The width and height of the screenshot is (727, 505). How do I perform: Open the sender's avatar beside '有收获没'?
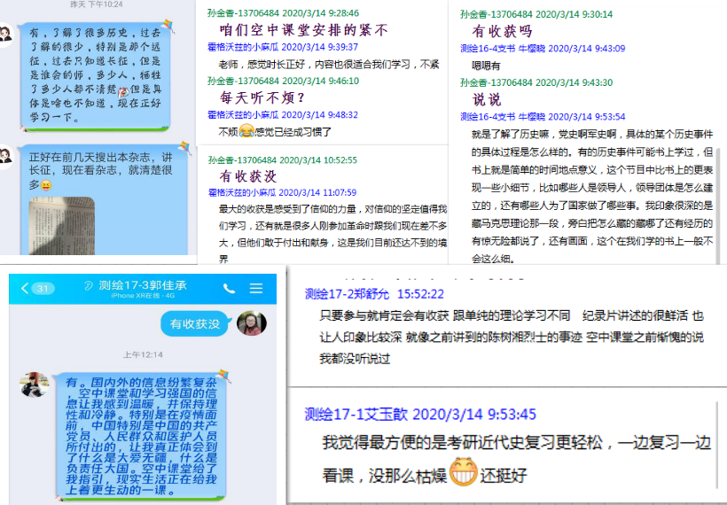(252, 323)
